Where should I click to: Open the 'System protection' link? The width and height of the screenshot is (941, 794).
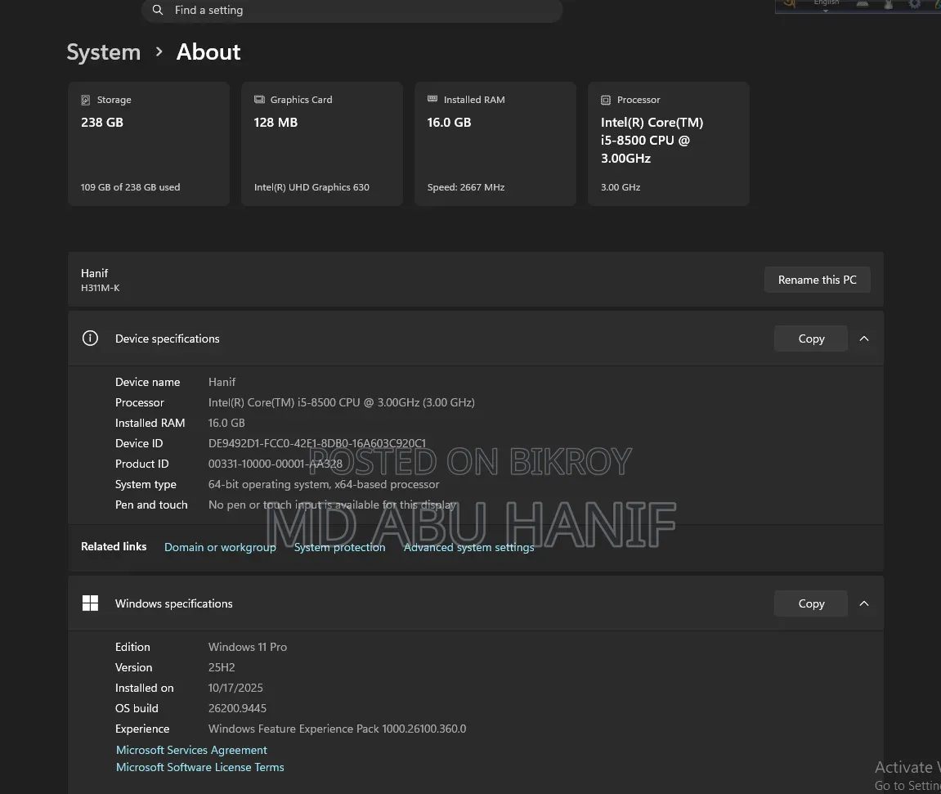coord(339,547)
